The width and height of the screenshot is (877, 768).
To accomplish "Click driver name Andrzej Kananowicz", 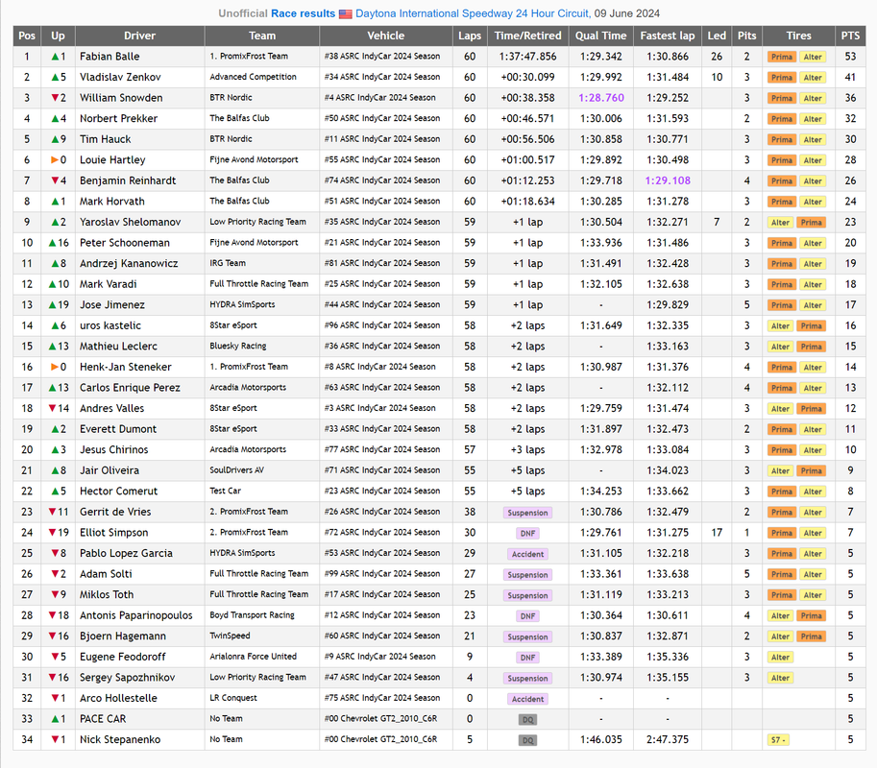I will pos(129,263).
